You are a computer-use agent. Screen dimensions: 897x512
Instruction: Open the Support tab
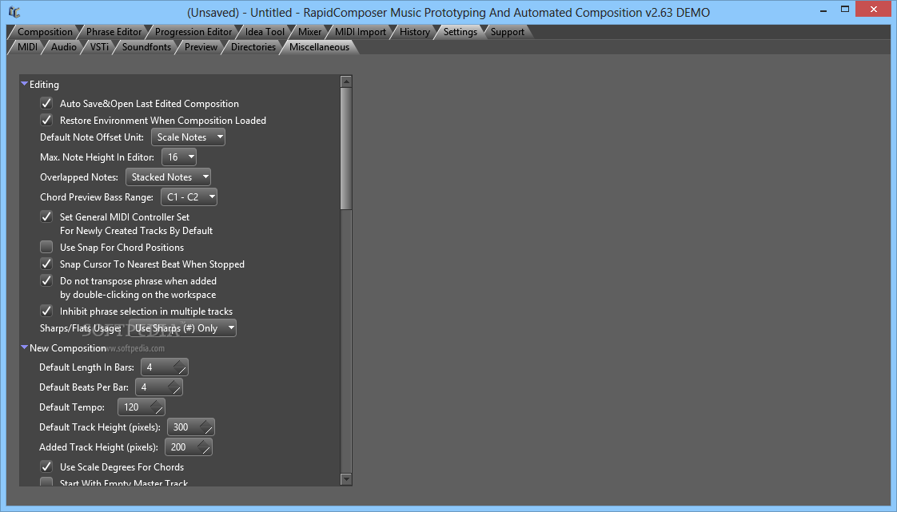(507, 32)
